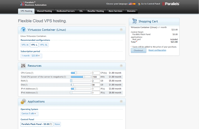Go to the SSL tab

81,11
